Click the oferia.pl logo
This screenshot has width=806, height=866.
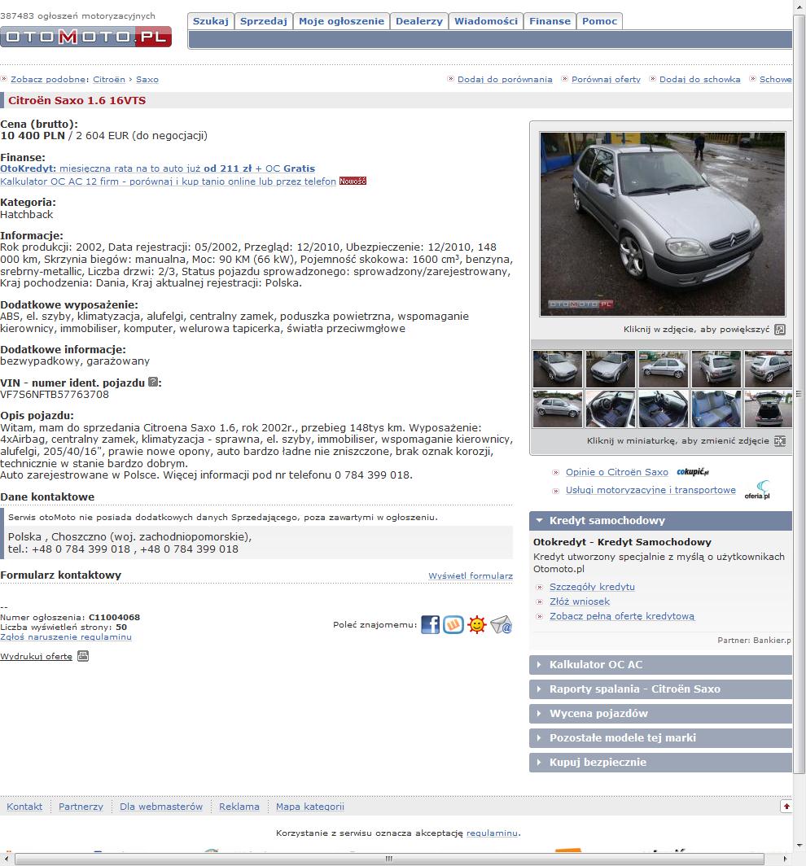[x=757, y=490]
